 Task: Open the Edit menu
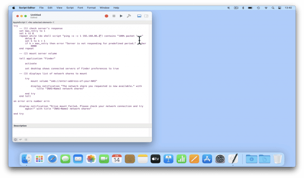pyautogui.click(x=50, y=8)
